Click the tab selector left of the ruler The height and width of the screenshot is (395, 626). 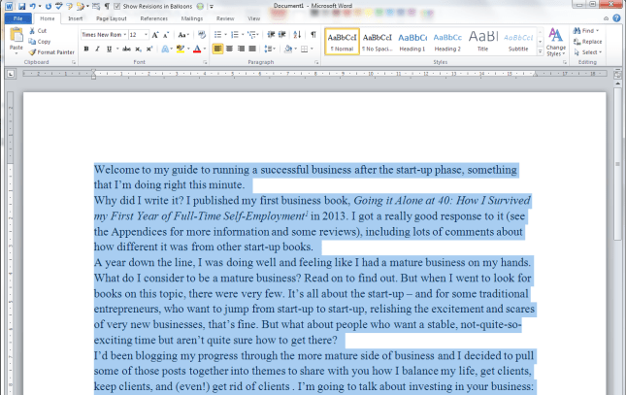11,74
